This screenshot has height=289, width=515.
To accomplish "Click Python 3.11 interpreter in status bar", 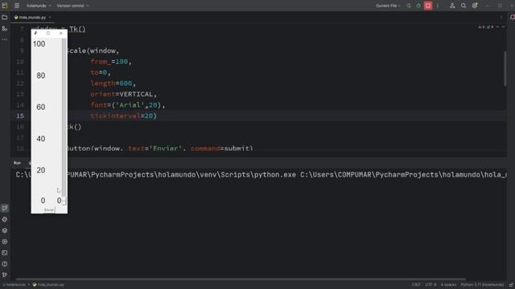I will pyautogui.click(x=482, y=285).
